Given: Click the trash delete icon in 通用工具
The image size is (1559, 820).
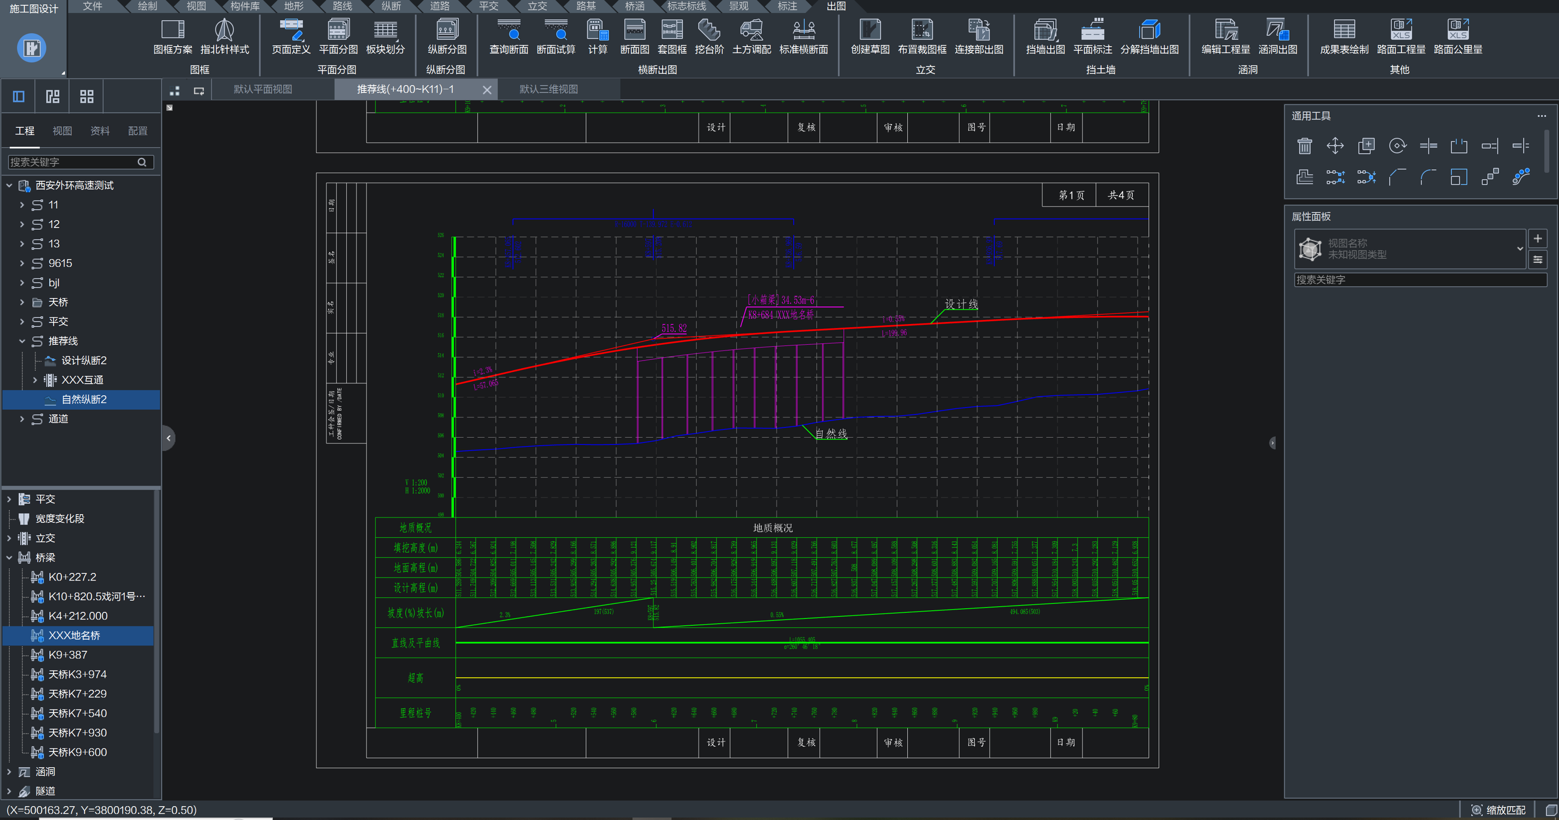Looking at the screenshot, I should click(x=1304, y=146).
